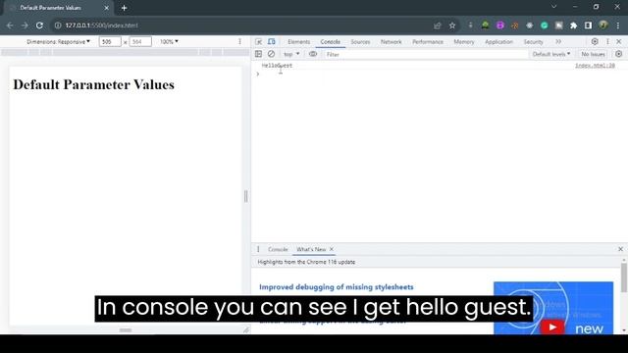
Task: Open the Extensions puzzle icon
Action: coord(573,25)
